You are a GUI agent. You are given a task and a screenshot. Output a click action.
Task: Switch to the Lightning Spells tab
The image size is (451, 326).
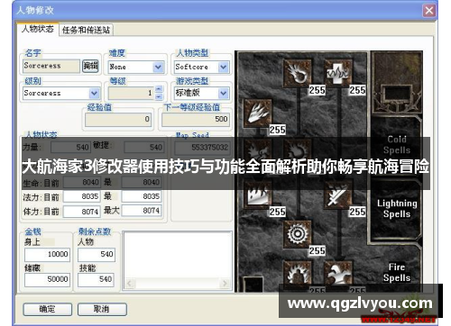pos(397,209)
